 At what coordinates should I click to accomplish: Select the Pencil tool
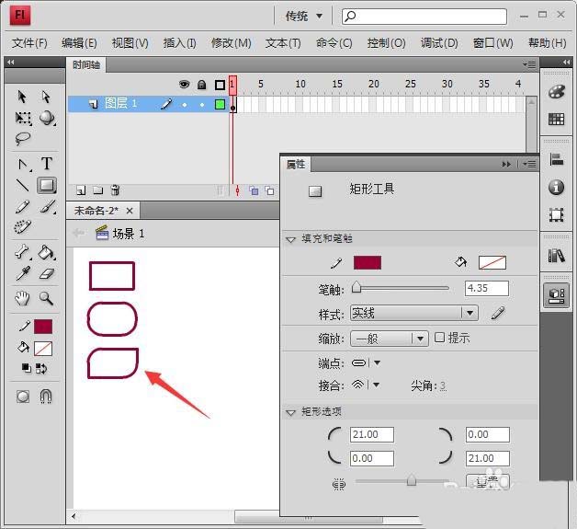point(22,207)
